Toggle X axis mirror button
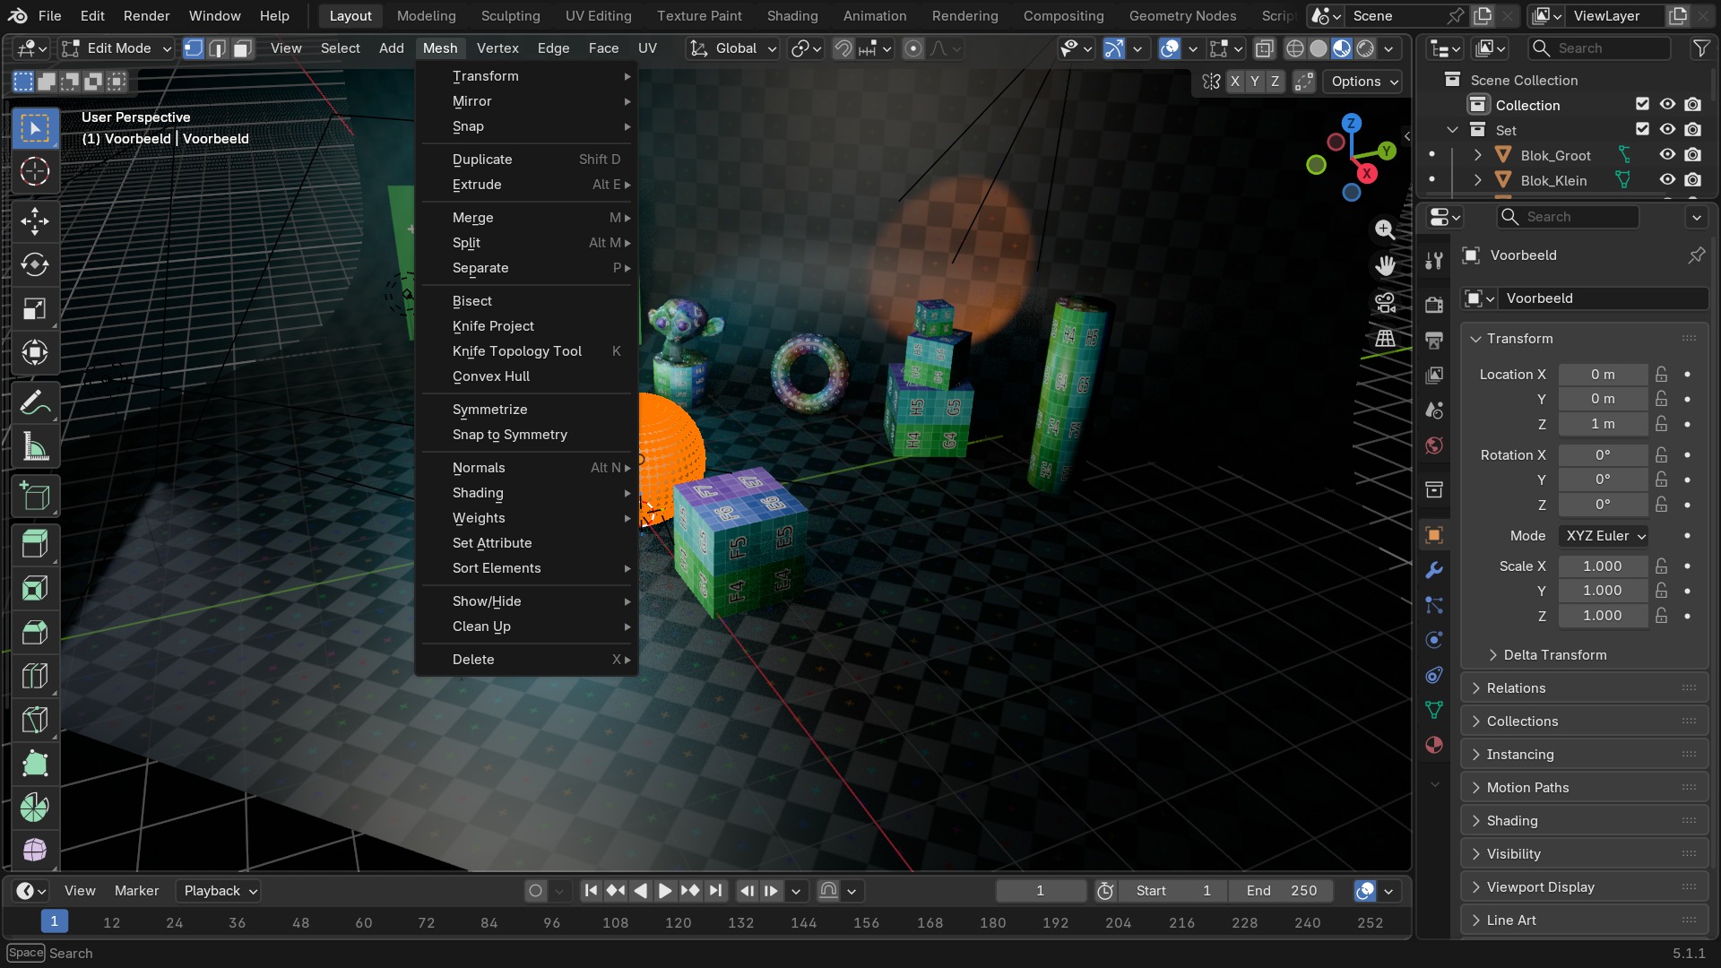Screen dimensions: 1721x968 [1234, 82]
